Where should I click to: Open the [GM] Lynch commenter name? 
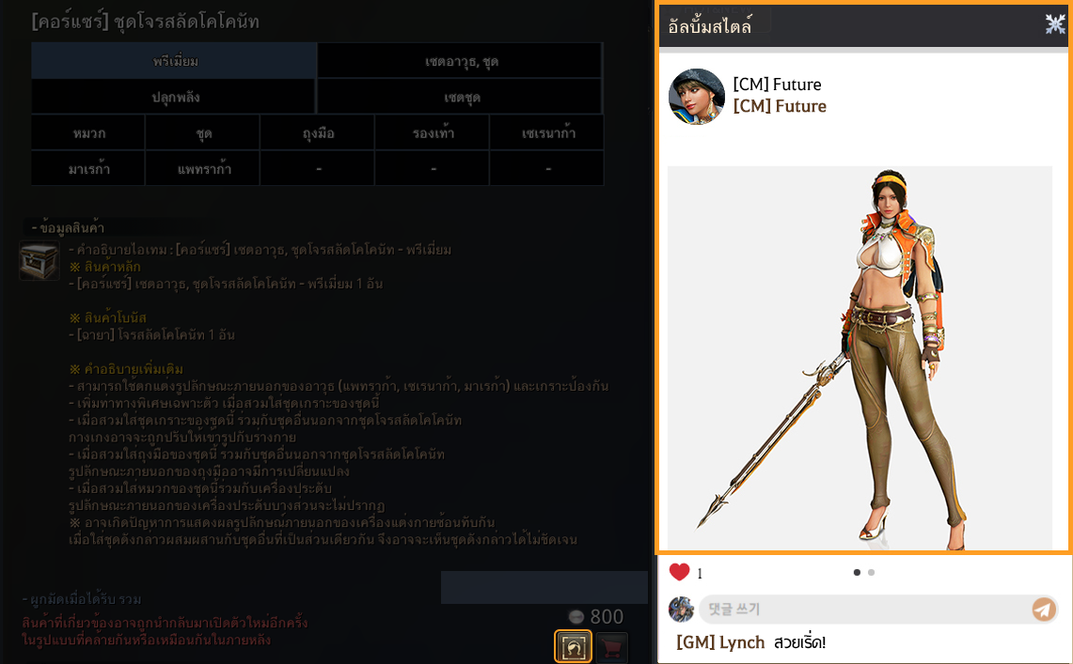pos(720,642)
